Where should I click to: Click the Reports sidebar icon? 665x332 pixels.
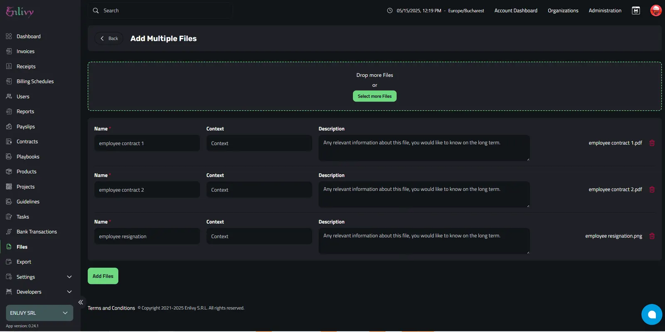(x=9, y=111)
